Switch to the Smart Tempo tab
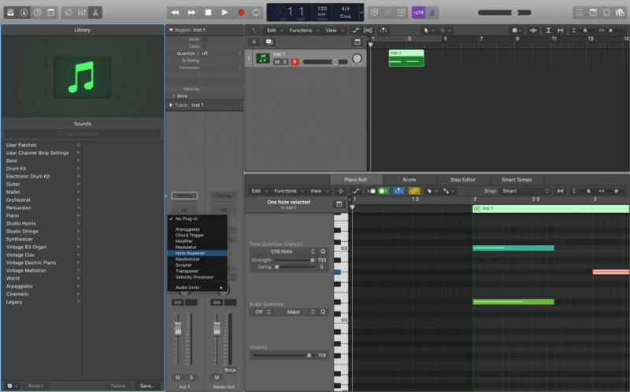This screenshot has height=392, width=630. click(517, 180)
